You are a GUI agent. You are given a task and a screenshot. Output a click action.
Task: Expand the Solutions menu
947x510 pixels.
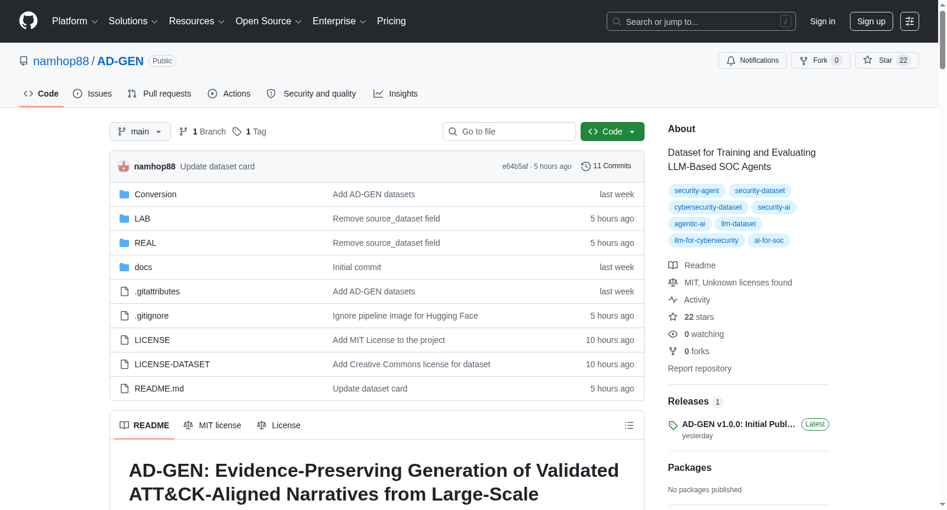coord(133,21)
